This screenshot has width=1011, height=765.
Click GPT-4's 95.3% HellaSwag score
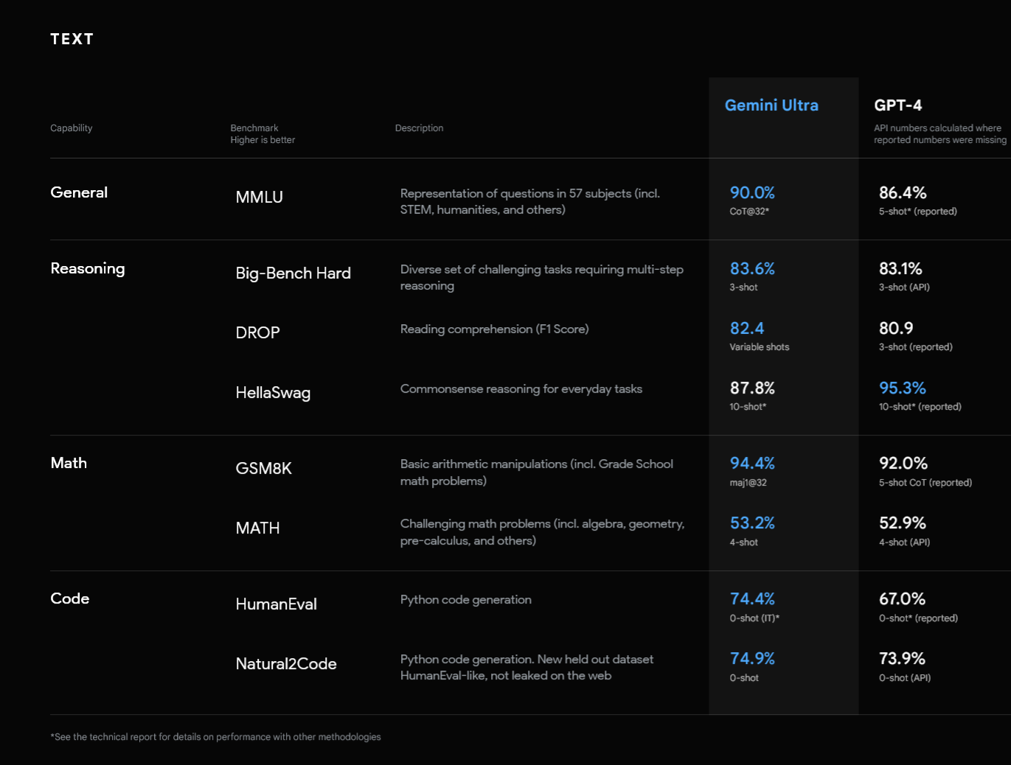click(903, 388)
